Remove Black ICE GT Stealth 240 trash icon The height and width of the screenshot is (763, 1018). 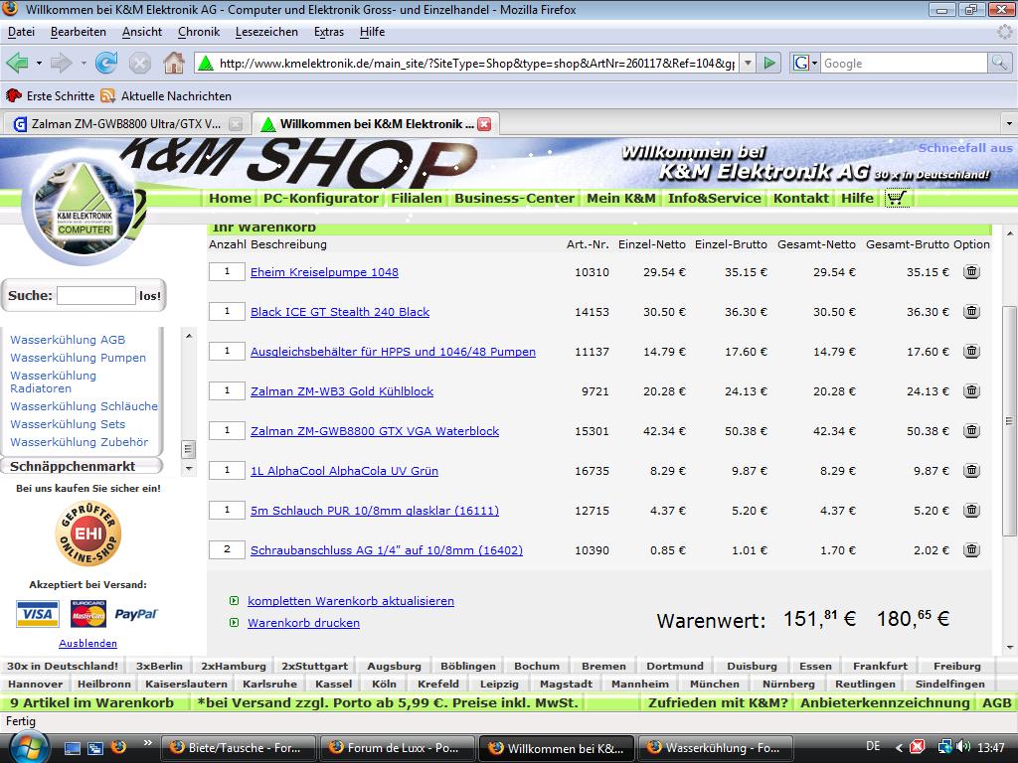tap(971, 311)
